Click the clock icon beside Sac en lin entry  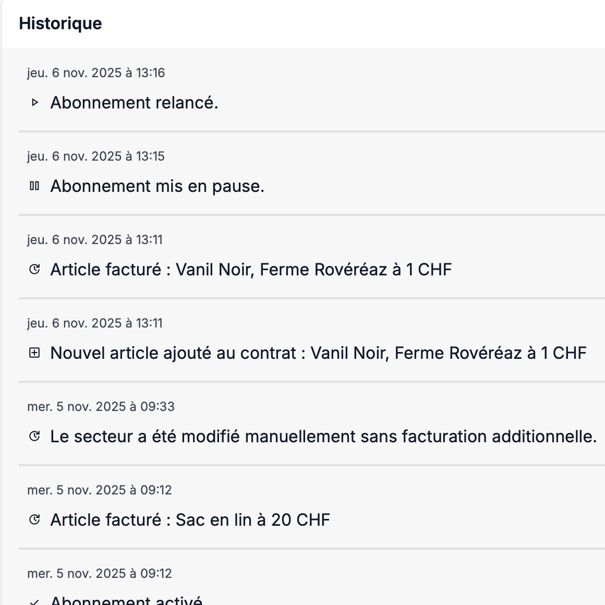pos(34,520)
